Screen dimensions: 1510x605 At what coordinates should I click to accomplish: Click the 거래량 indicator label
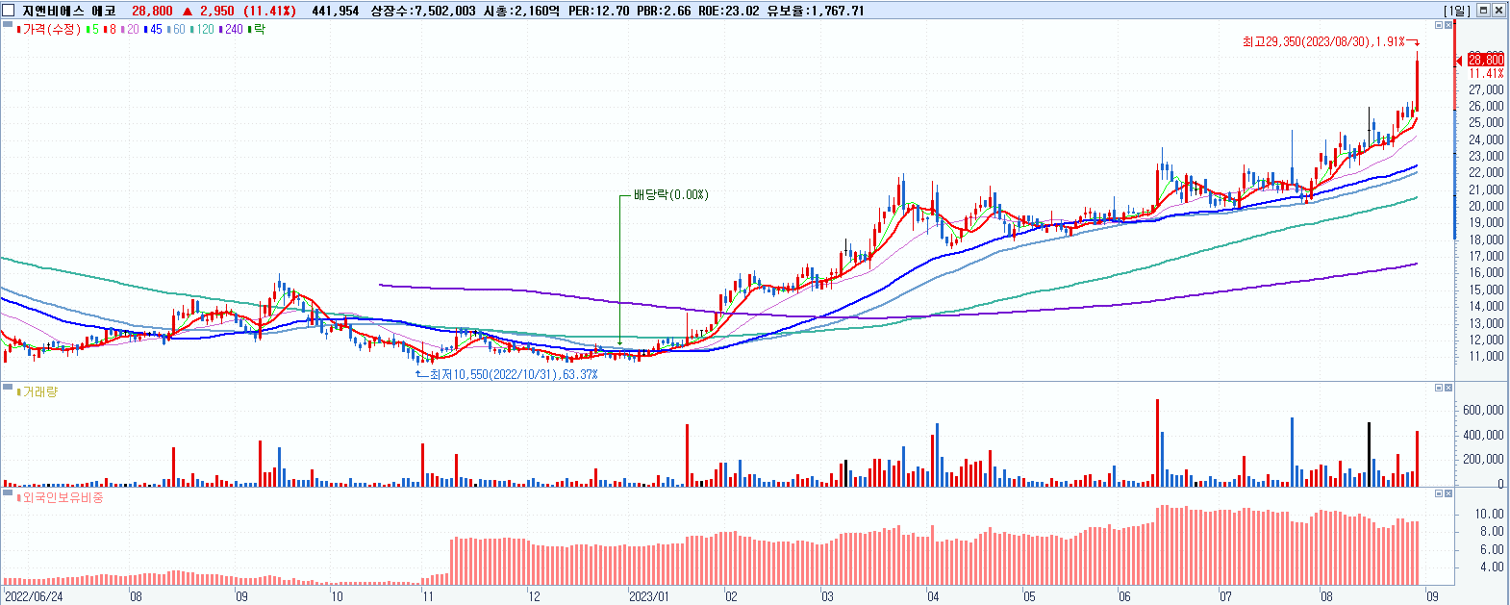coord(38,391)
